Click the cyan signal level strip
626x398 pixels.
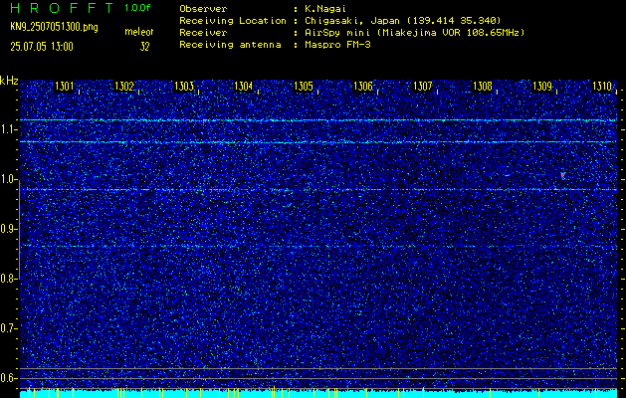pyautogui.click(x=318, y=394)
